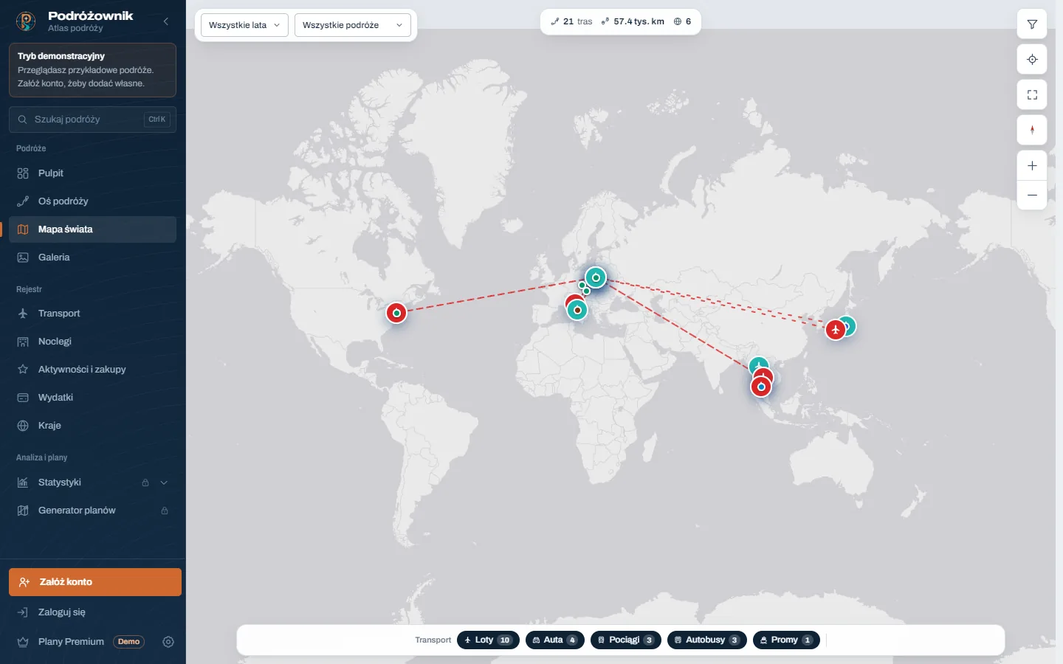1063x664 pixels.
Task: Click the Demo badge
Action: [128, 642]
